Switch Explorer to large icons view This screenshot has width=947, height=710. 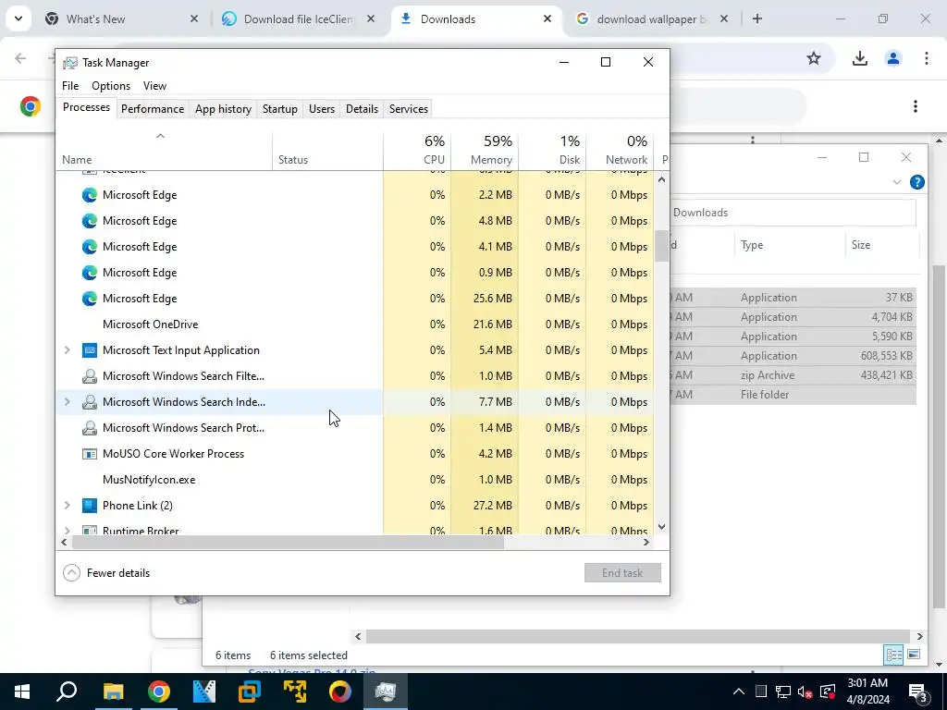914,655
